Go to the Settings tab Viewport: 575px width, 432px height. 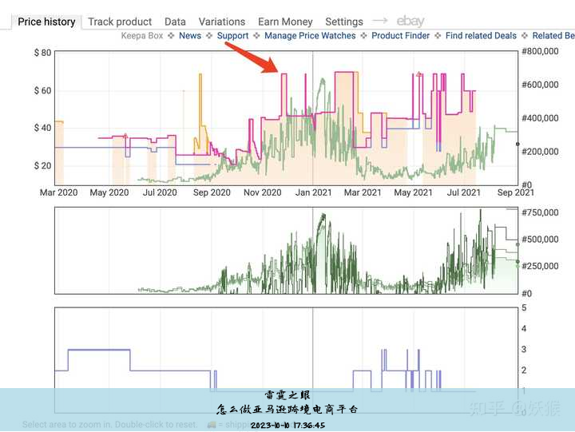pos(344,22)
